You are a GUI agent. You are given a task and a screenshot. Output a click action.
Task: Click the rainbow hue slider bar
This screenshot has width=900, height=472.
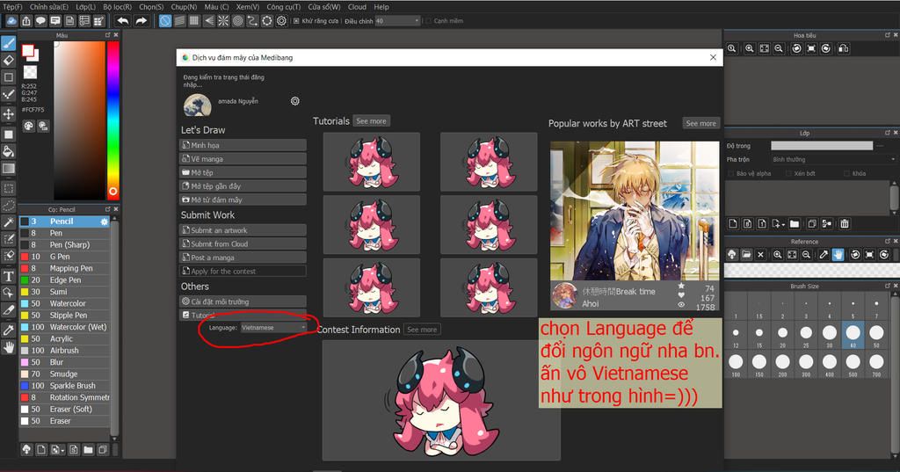113,120
